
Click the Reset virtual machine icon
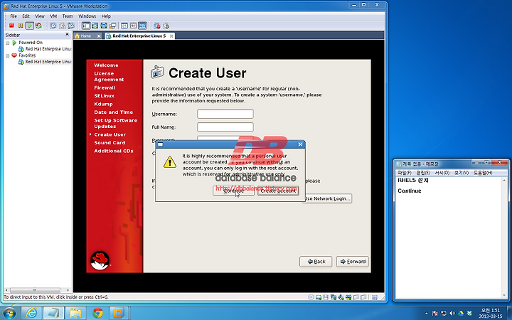38,26
